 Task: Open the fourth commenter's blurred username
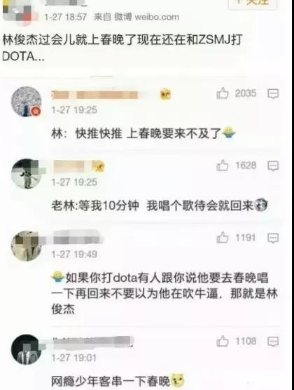[93, 341]
